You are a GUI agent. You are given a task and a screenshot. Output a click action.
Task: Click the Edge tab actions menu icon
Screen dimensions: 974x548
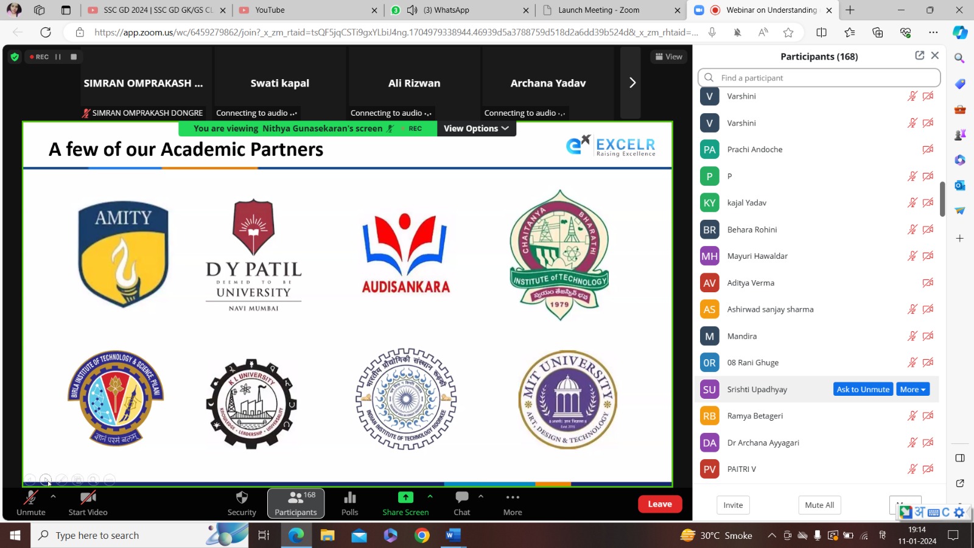tap(66, 10)
